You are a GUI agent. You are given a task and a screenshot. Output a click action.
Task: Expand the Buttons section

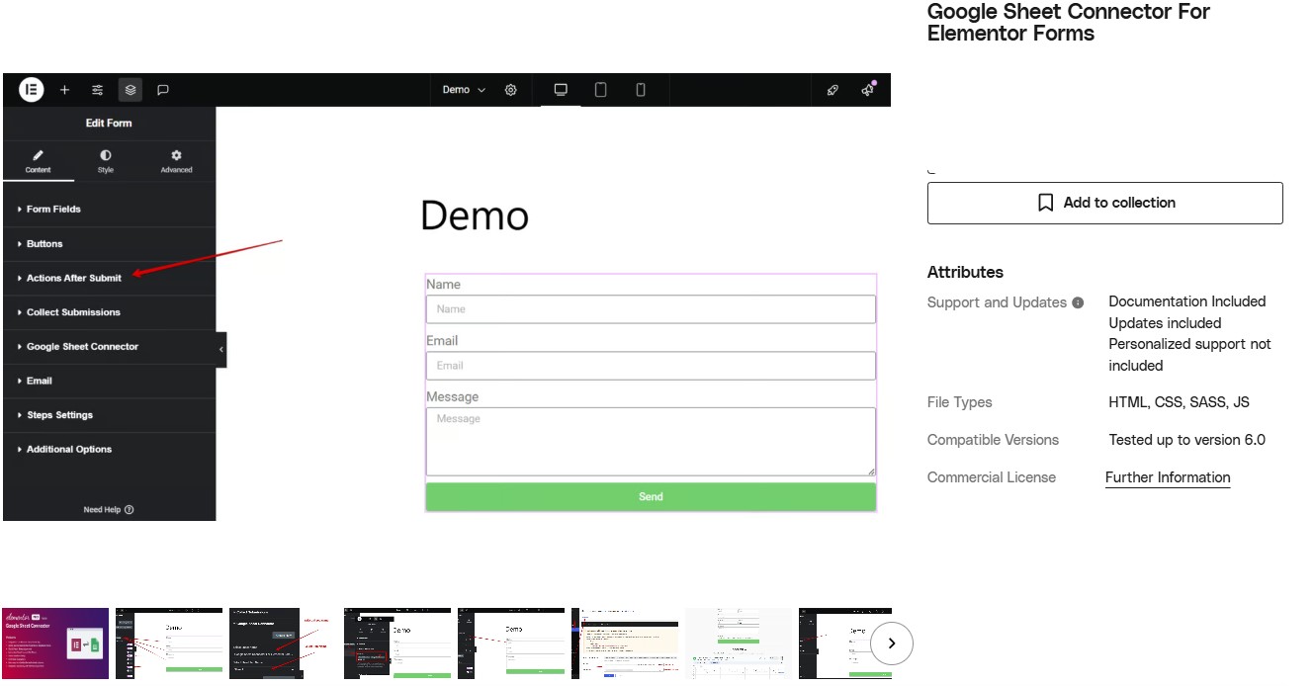click(109, 244)
